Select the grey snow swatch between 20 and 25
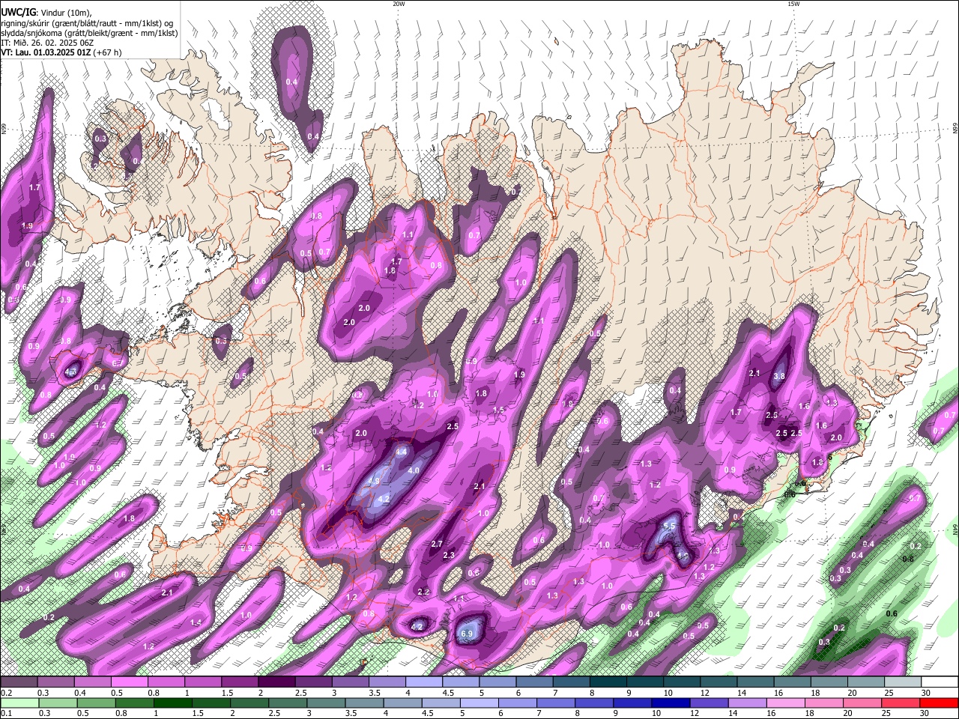 [865, 682]
